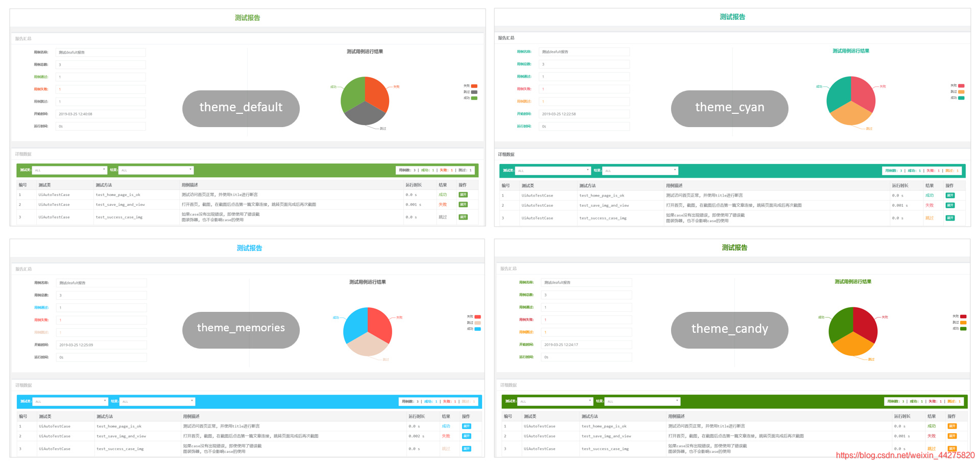This screenshot has width=980, height=465.
Task: Open 结果 dropdown in theme_cyan report
Action: [x=640, y=170]
